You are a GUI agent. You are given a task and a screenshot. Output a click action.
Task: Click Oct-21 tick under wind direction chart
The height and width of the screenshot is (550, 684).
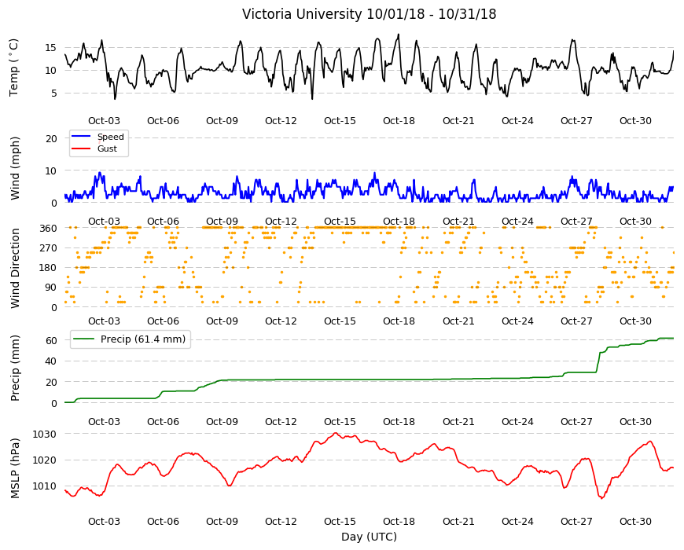click(x=458, y=321)
